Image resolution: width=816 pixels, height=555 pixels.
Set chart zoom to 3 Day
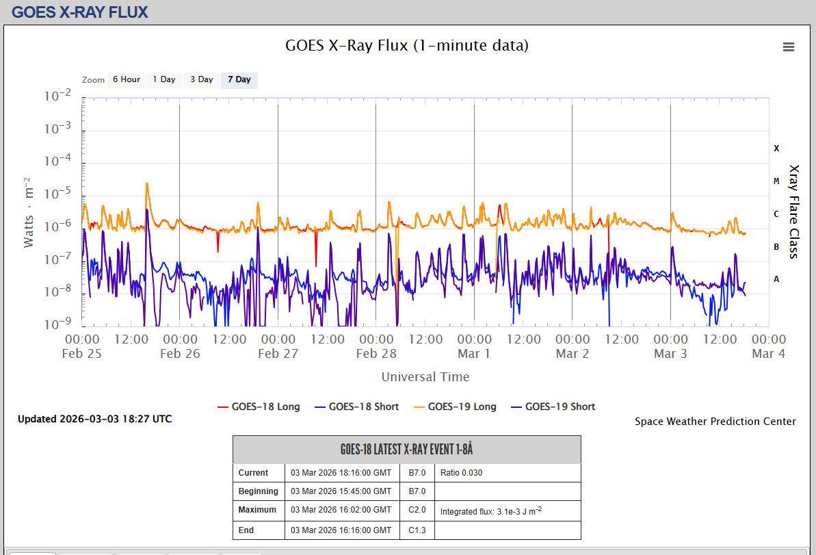(x=202, y=79)
